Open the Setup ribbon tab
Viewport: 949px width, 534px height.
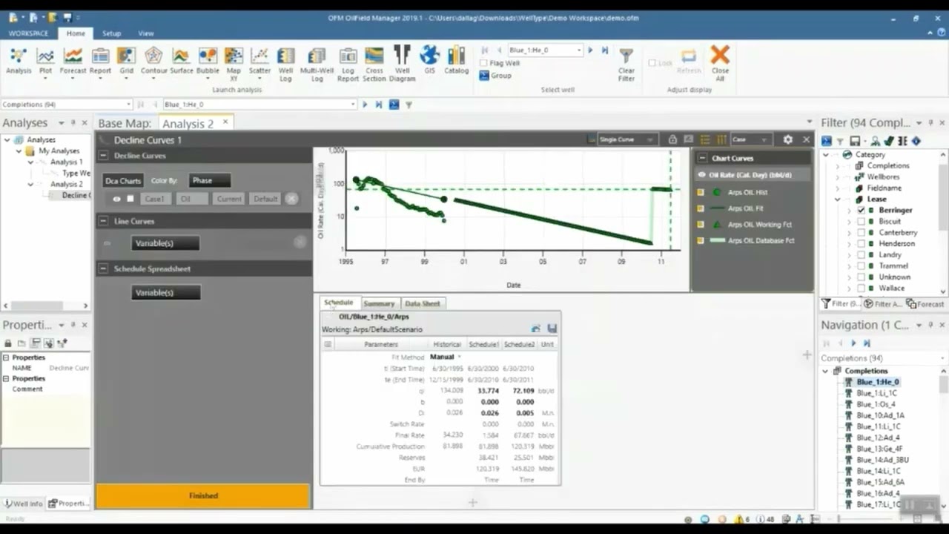point(111,33)
